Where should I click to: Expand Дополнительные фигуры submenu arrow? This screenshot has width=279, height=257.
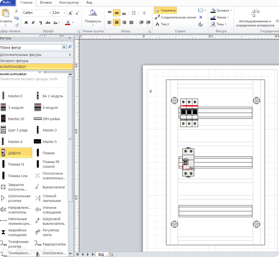click(70, 54)
